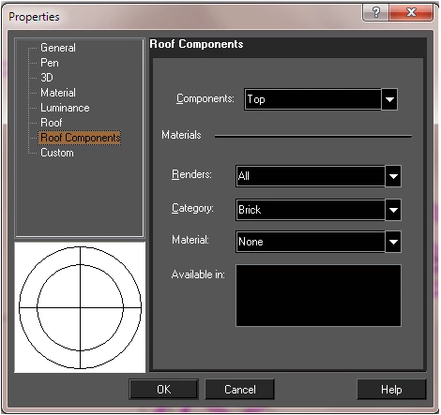Viewport: 441px width, 415px height.
Task: Select Roof in the properties tree
Action: 52,123
